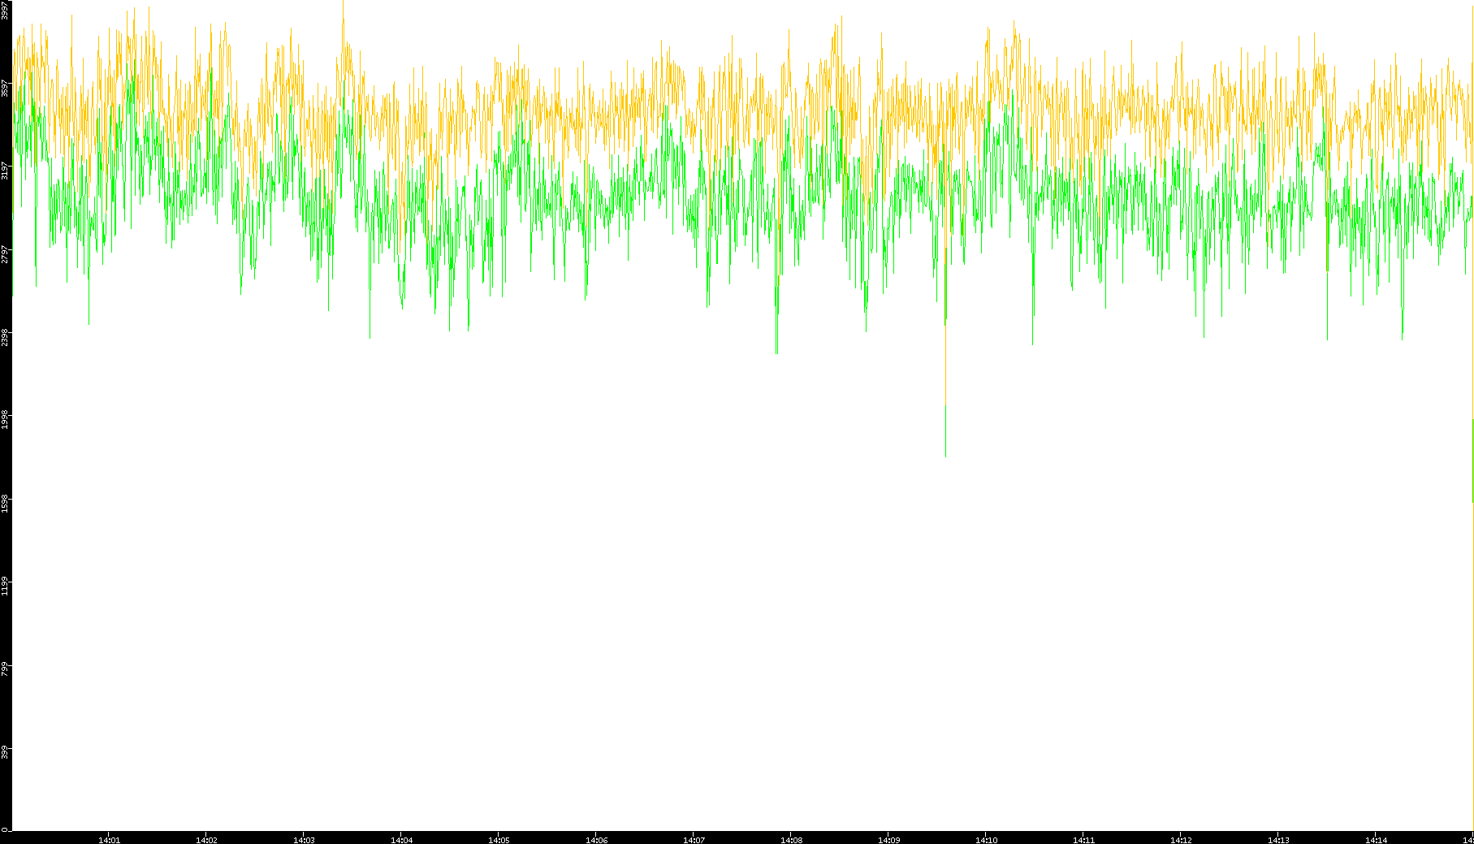Click the 14:01 time label
Viewport: 1474px width, 844px height.
[109, 840]
